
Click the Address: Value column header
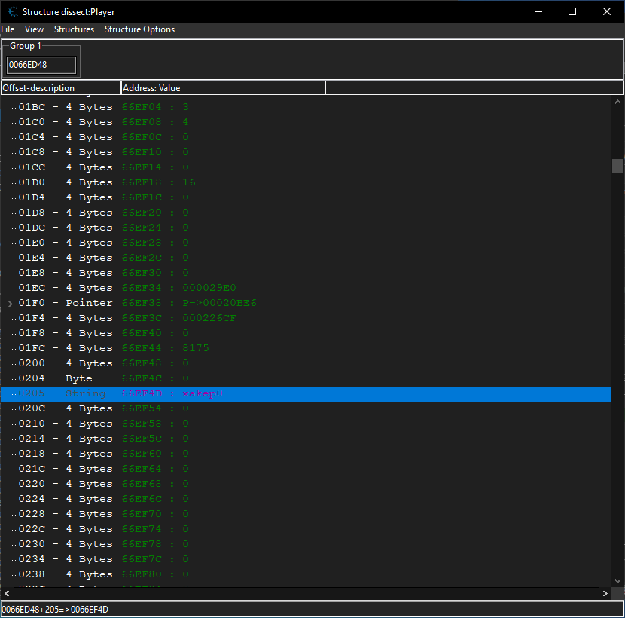click(222, 88)
